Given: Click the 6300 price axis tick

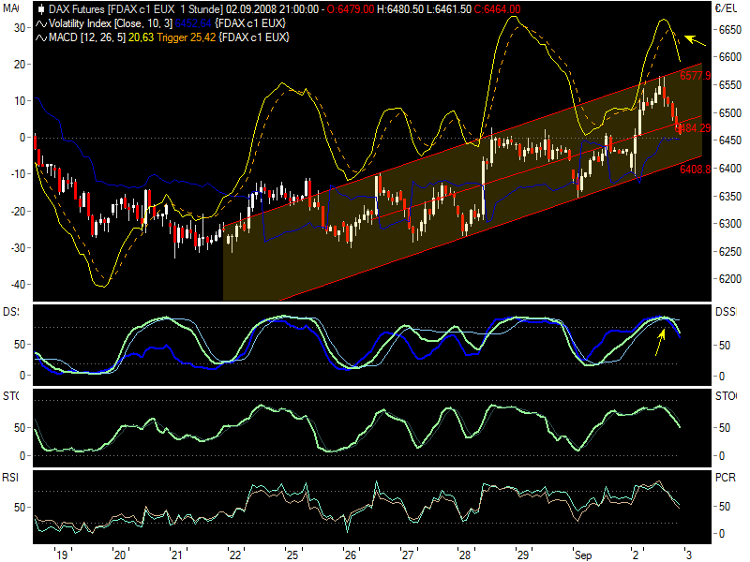Looking at the screenshot, I should 730,224.
